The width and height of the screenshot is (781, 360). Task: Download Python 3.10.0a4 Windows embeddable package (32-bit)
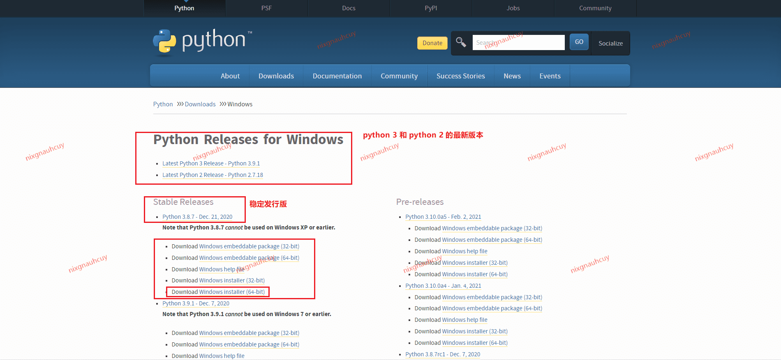point(492,297)
